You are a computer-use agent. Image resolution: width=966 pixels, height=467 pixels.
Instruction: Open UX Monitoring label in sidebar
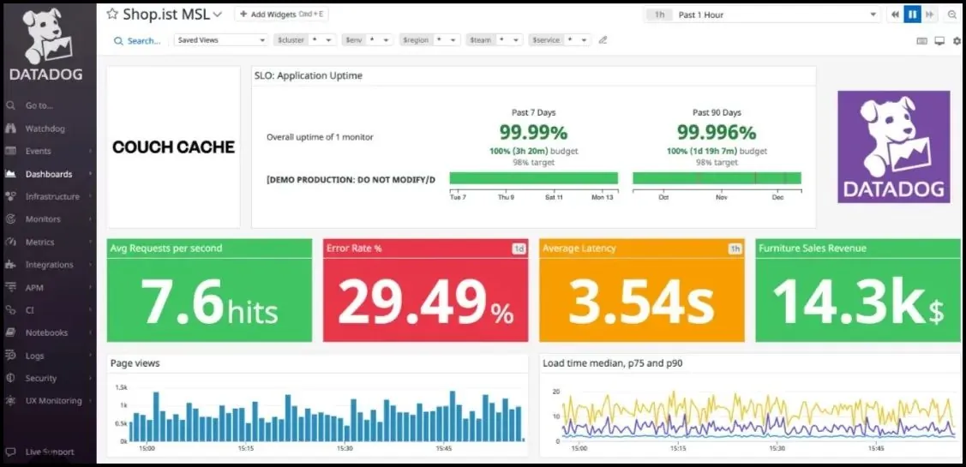pos(54,400)
